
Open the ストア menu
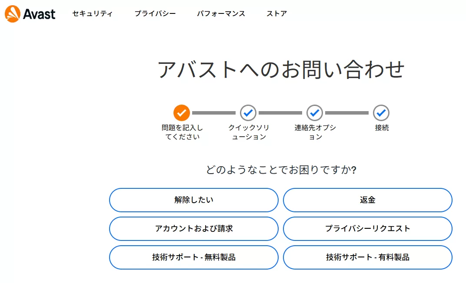click(276, 13)
